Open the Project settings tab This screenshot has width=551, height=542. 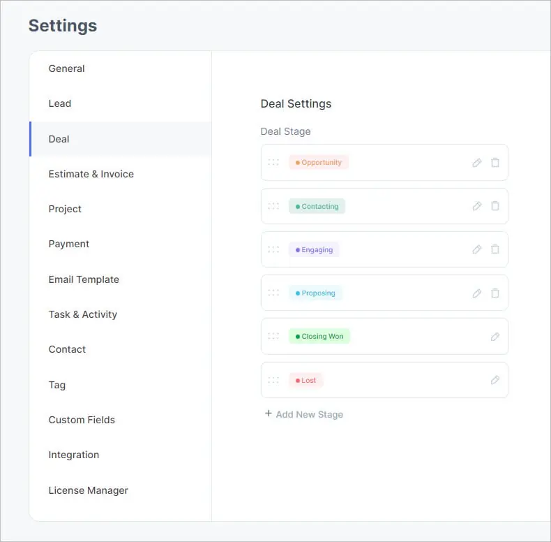click(x=120, y=209)
